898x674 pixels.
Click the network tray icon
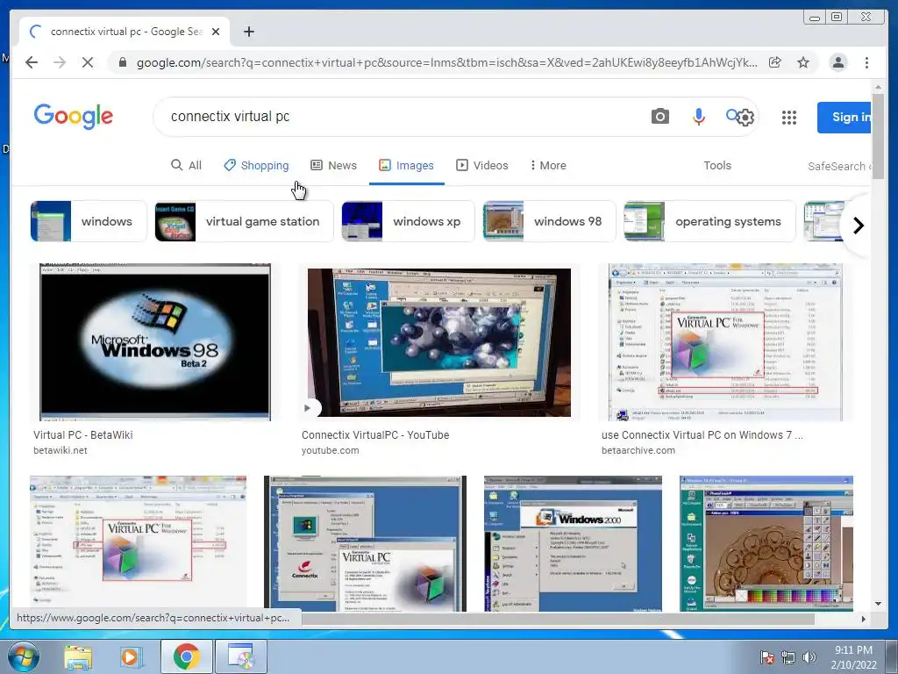[788, 658]
